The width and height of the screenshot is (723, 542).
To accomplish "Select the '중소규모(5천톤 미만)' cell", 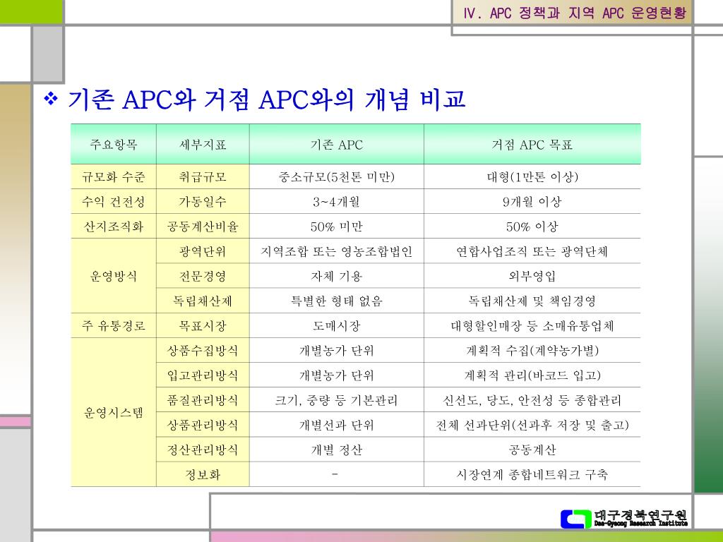I will pyautogui.click(x=337, y=176).
